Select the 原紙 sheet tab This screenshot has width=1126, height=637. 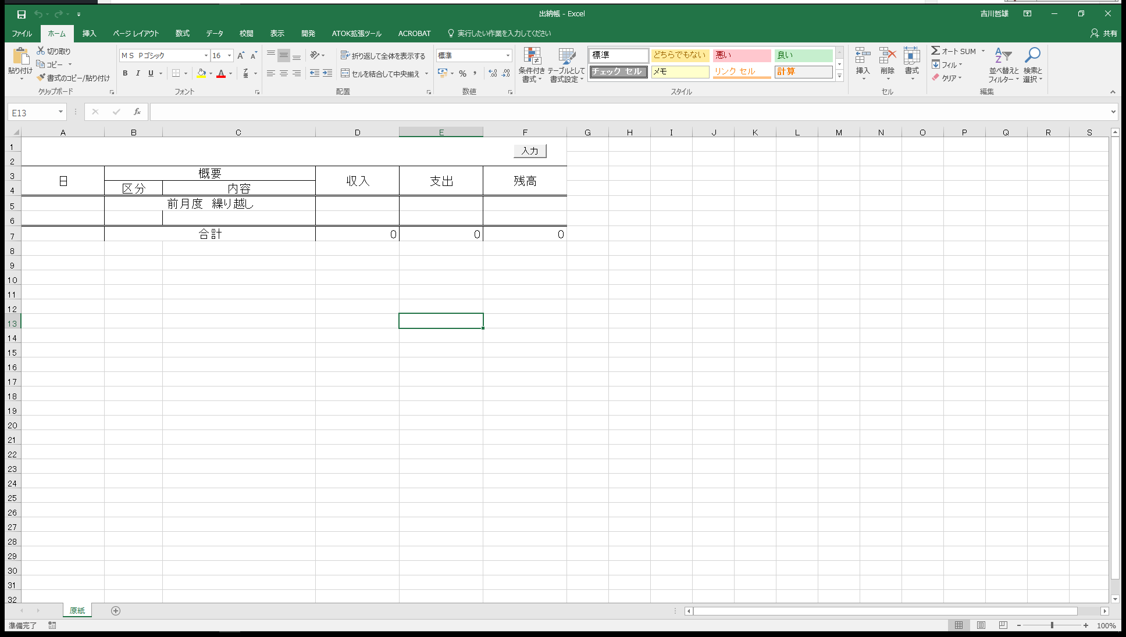point(77,611)
